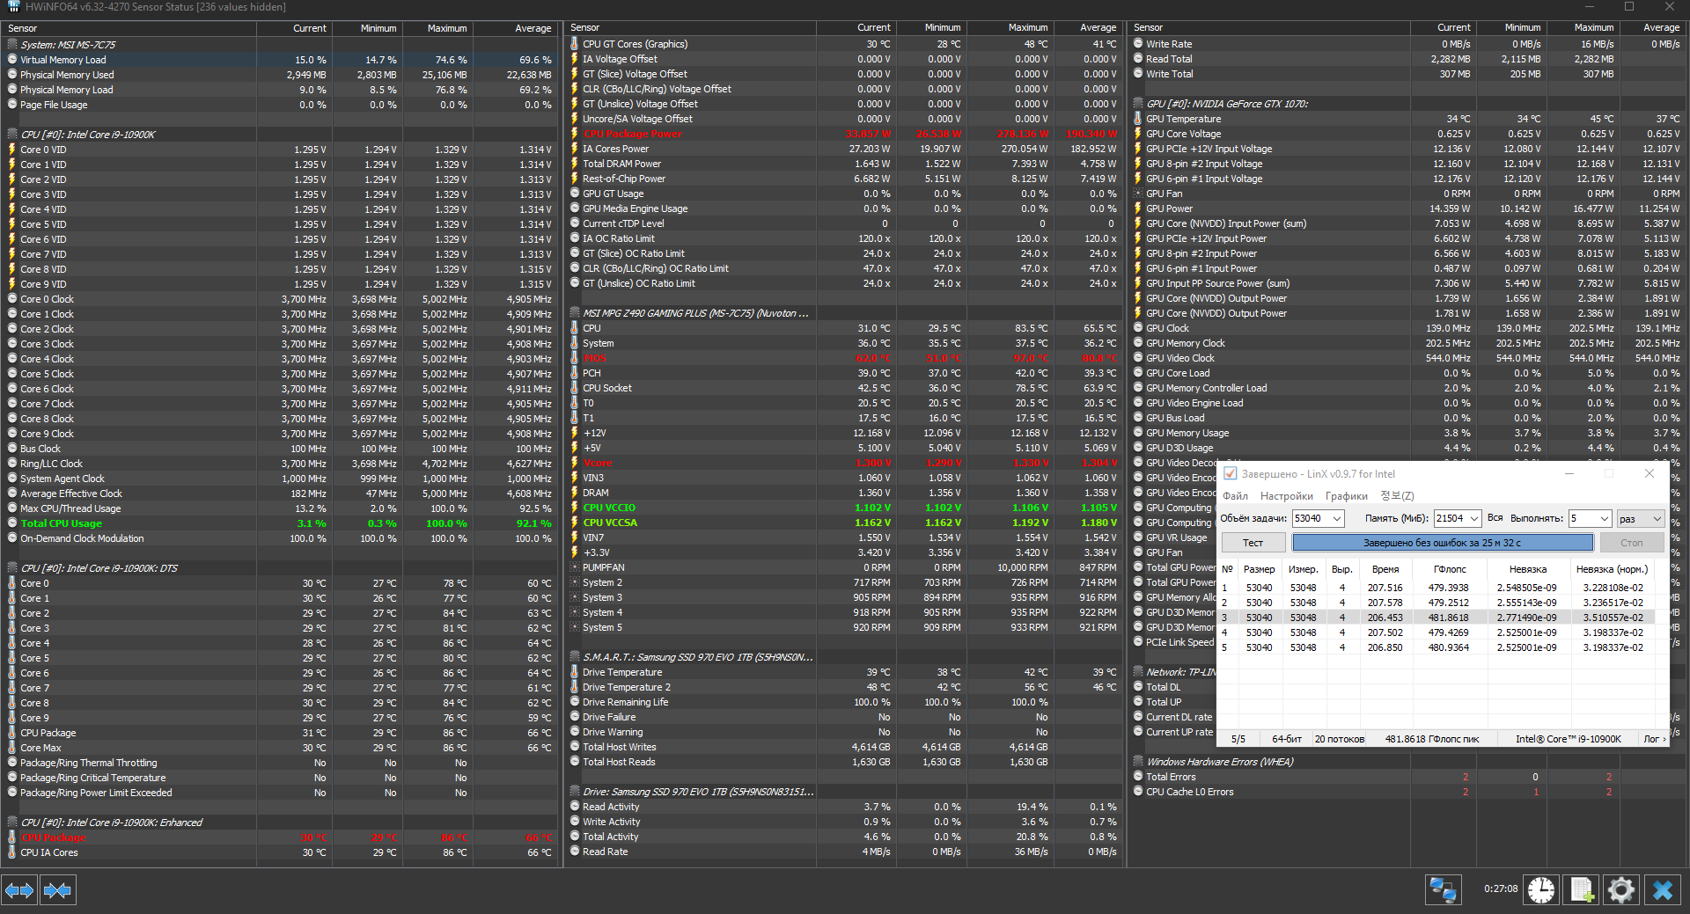
Task: Open the Графики menu in LinX
Action: (x=1346, y=496)
